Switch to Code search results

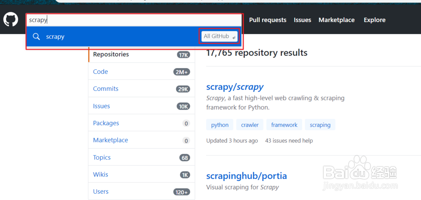click(142, 71)
